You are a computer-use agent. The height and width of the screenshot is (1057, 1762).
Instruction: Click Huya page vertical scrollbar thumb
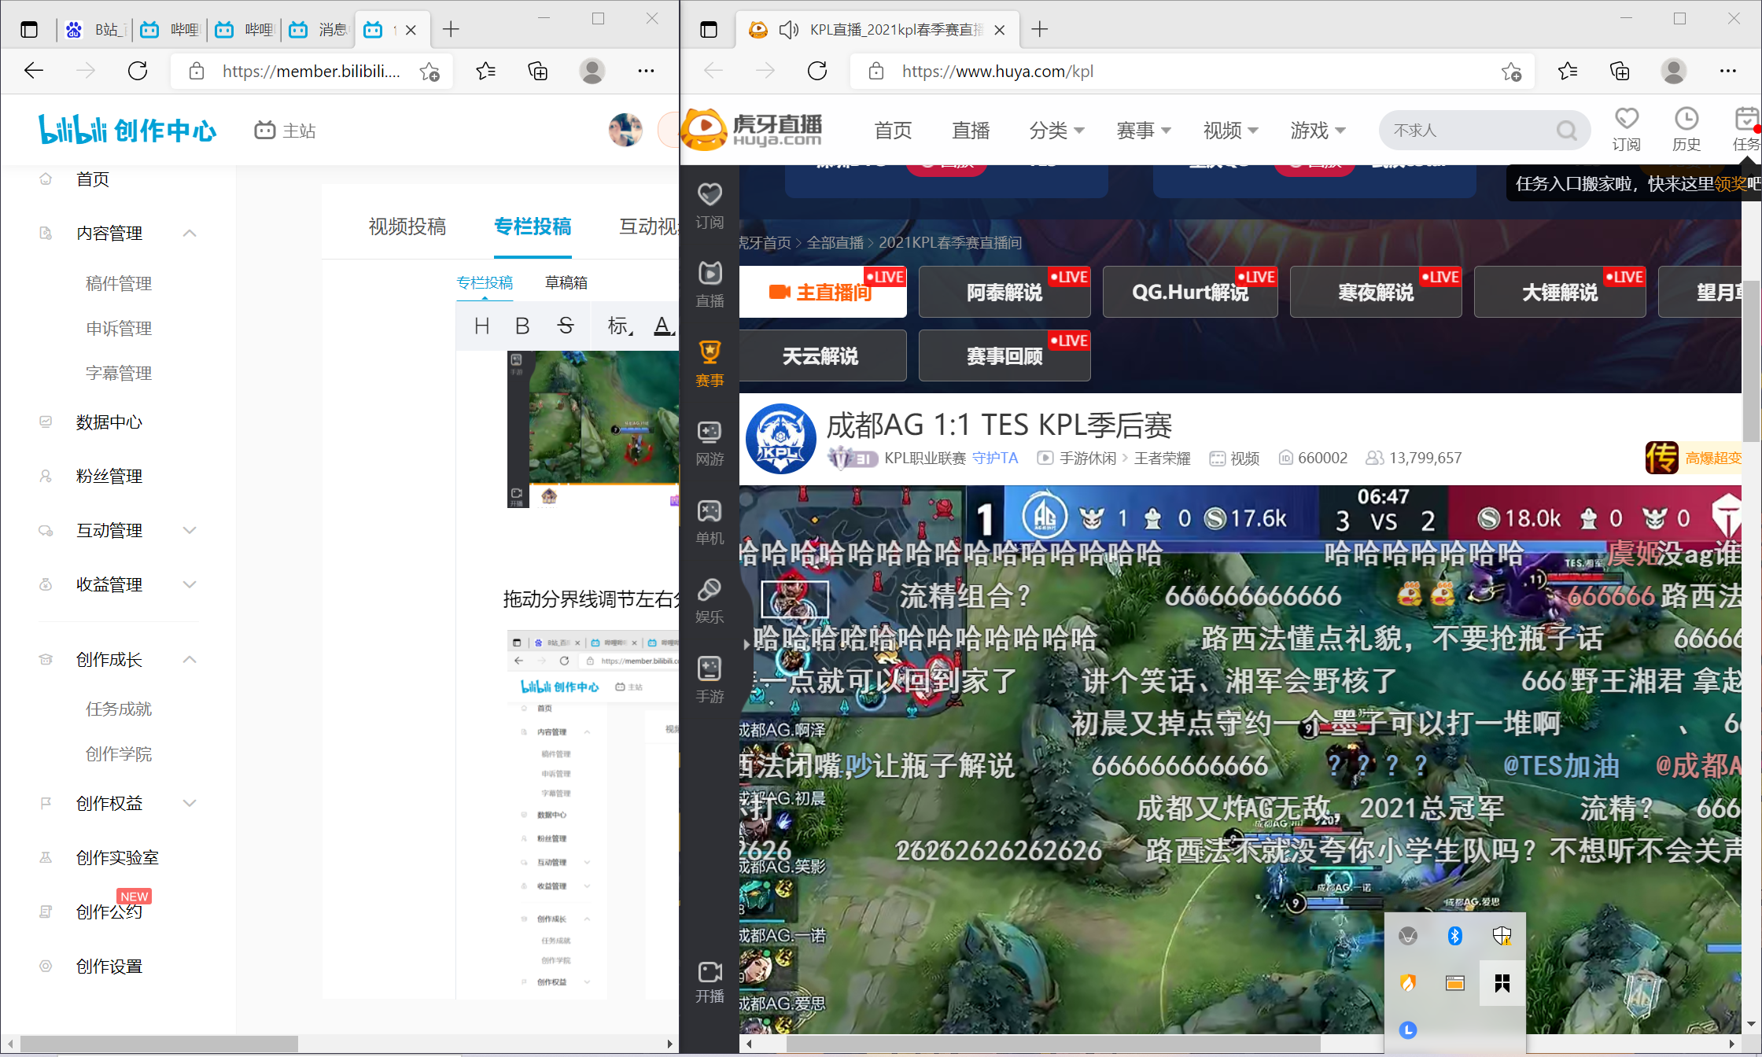coord(1751,362)
